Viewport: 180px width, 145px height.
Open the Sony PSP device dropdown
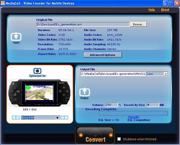(40, 118)
